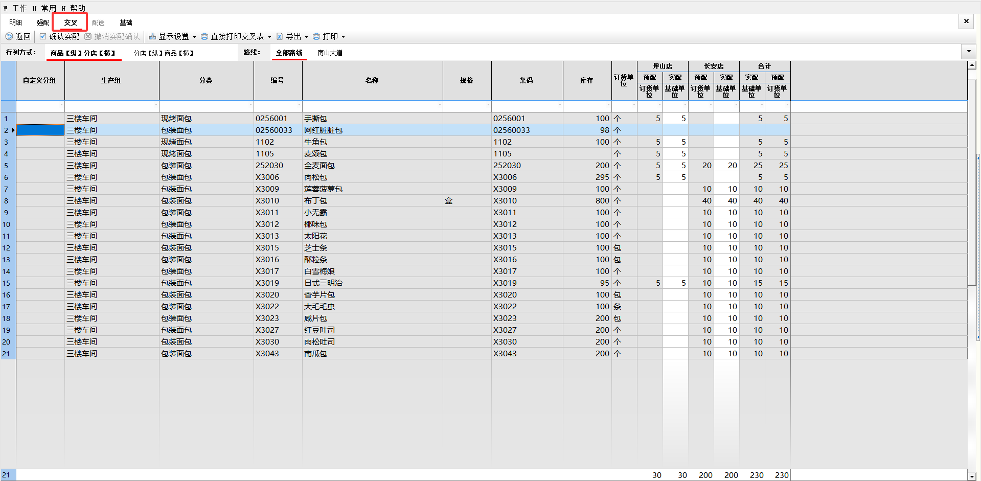981x481 pixels.
Task: Click the 条码 column header
Action: pyautogui.click(x=527, y=80)
